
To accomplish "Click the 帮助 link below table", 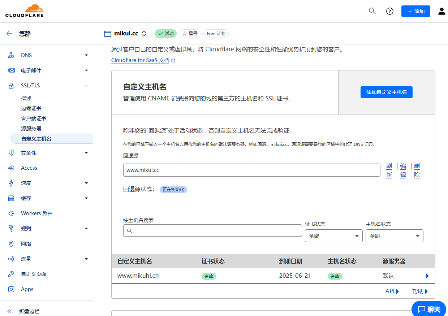I will pos(420,291).
